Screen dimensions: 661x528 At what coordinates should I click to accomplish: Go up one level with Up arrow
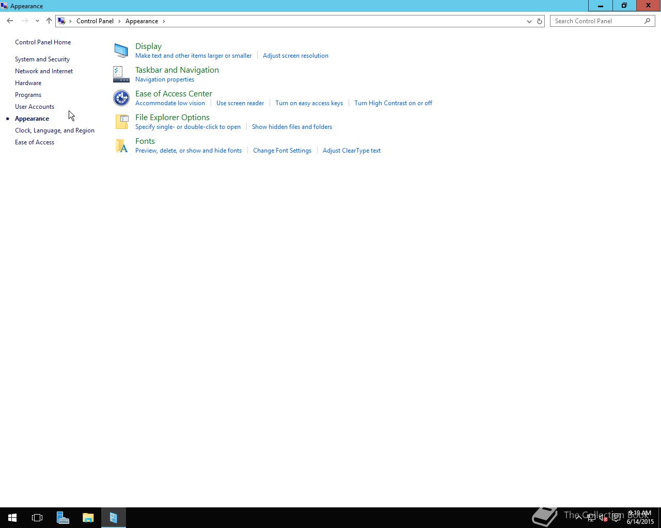pyautogui.click(x=49, y=21)
